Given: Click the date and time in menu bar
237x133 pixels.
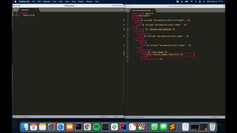Looking at the screenshot, I should [x=215, y=1].
